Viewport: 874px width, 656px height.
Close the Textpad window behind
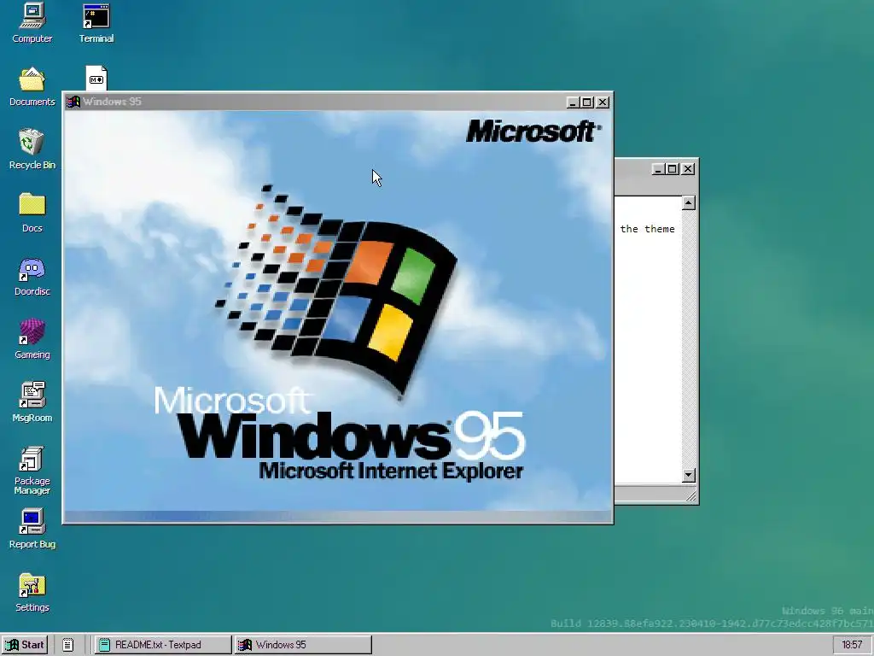[689, 169]
